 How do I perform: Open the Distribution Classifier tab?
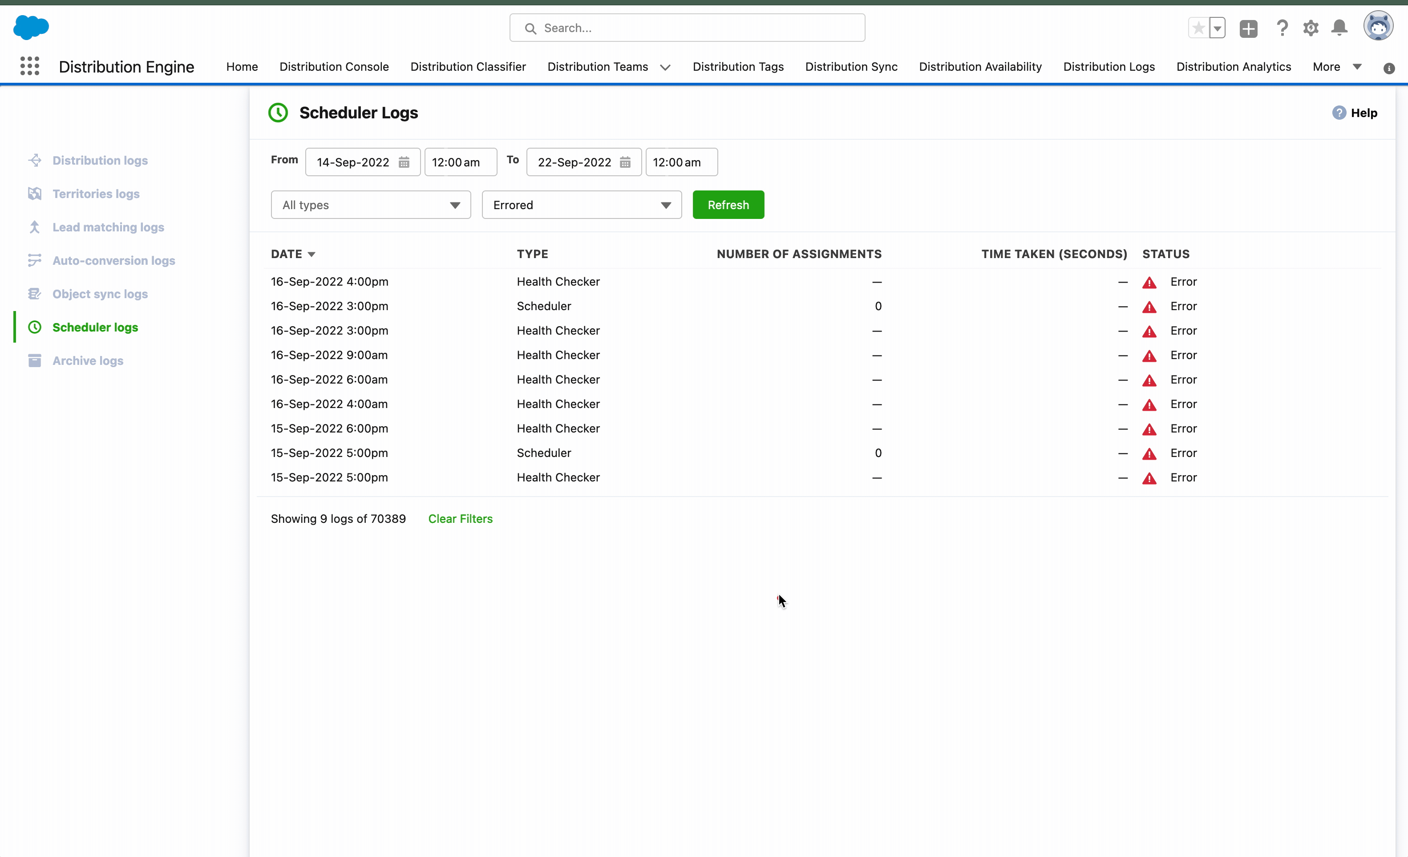tap(468, 67)
